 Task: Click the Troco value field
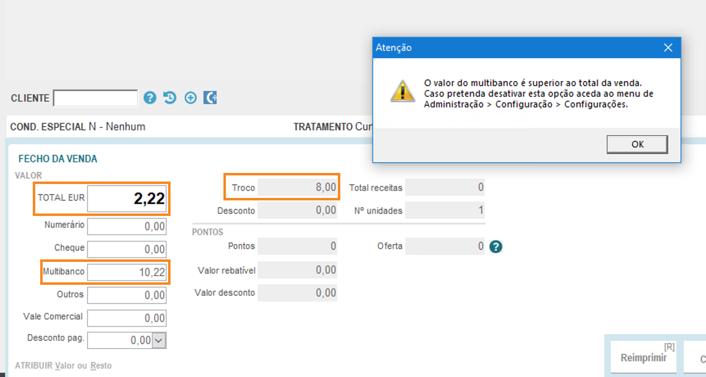297,187
